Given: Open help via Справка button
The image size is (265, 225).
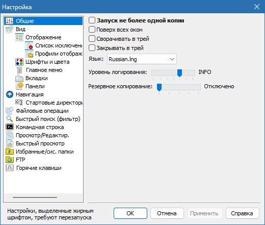Looking at the screenshot, I should [243, 213].
